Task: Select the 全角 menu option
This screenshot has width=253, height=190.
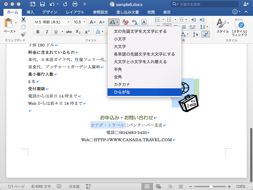Action: tap(145, 77)
